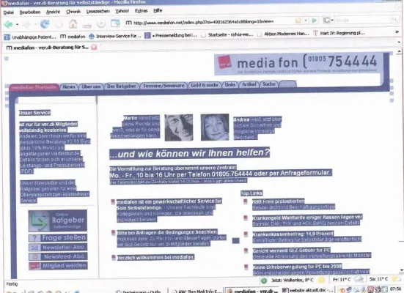Open Krankenkassenbeitrag: 14,9 Prozent link
404x293 pixels.
click(293, 234)
